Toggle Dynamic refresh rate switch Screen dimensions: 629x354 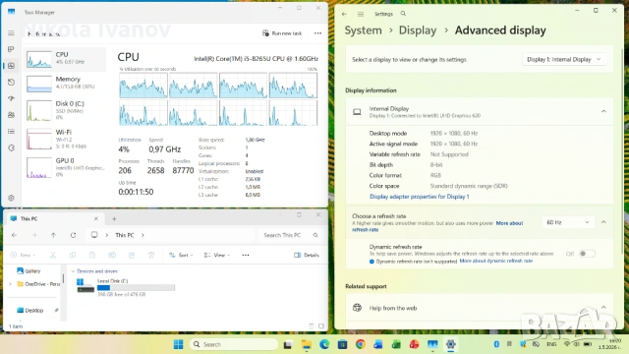[x=587, y=254]
